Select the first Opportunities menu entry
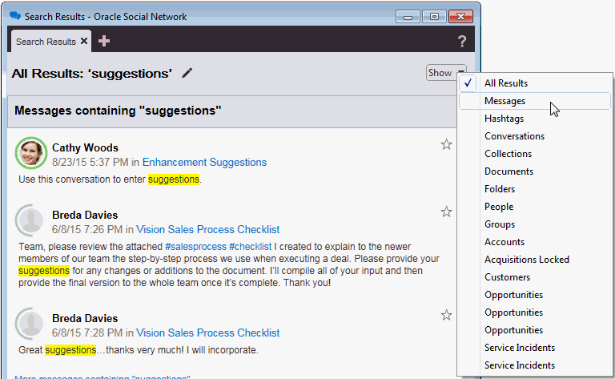Viewport: 615px width, 379px height. [535, 295]
